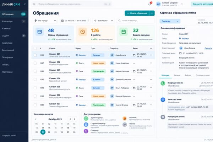Click calendar icon in row 1046 visit
The height and width of the screenshot is (142, 213).
tap(134, 71)
